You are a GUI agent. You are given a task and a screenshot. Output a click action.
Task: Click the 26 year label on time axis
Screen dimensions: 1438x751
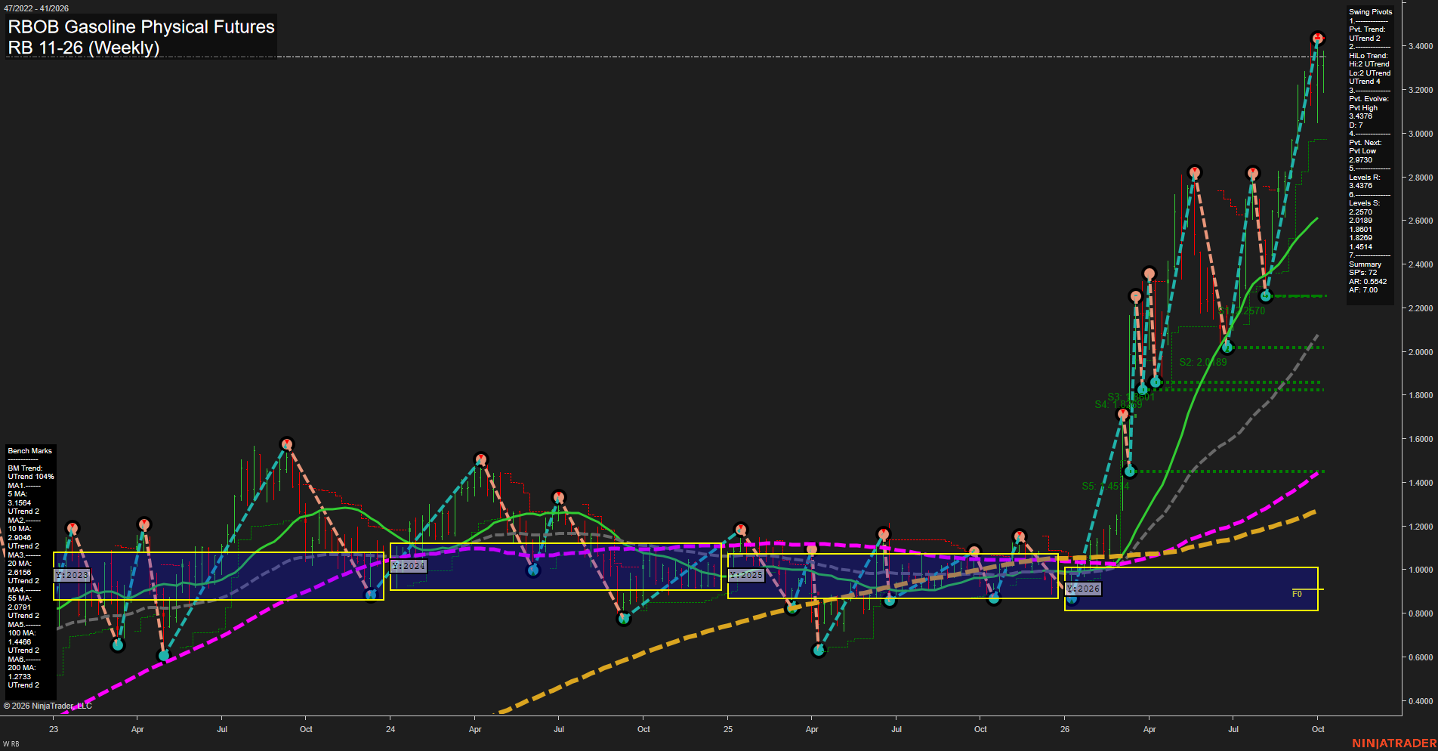(1065, 729)
